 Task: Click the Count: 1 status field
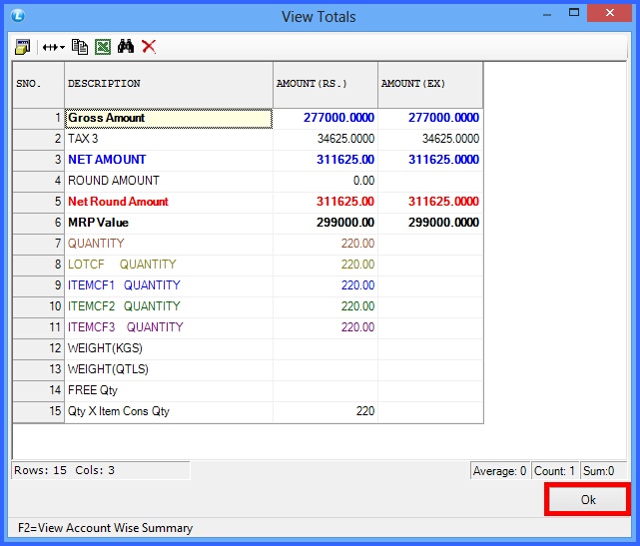point(554,471)
